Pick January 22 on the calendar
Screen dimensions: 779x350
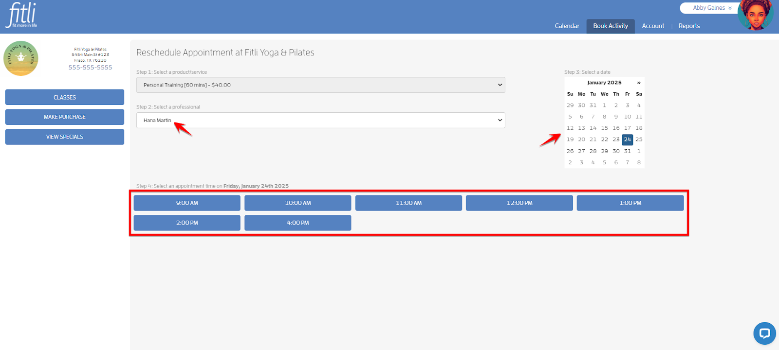(x=604, y=140)
